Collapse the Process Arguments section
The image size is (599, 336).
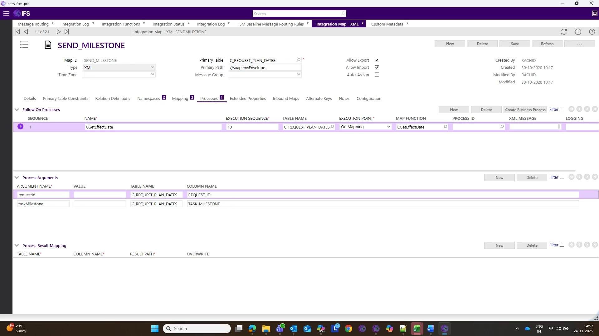(17, 178)
